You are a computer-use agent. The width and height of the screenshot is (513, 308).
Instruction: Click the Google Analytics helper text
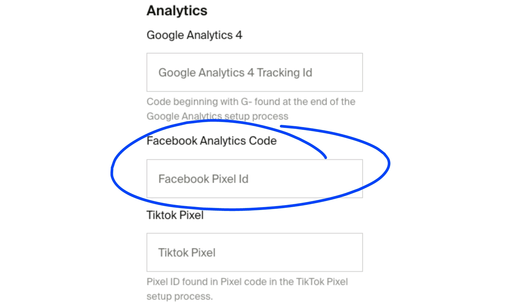(x=251, y=108)
